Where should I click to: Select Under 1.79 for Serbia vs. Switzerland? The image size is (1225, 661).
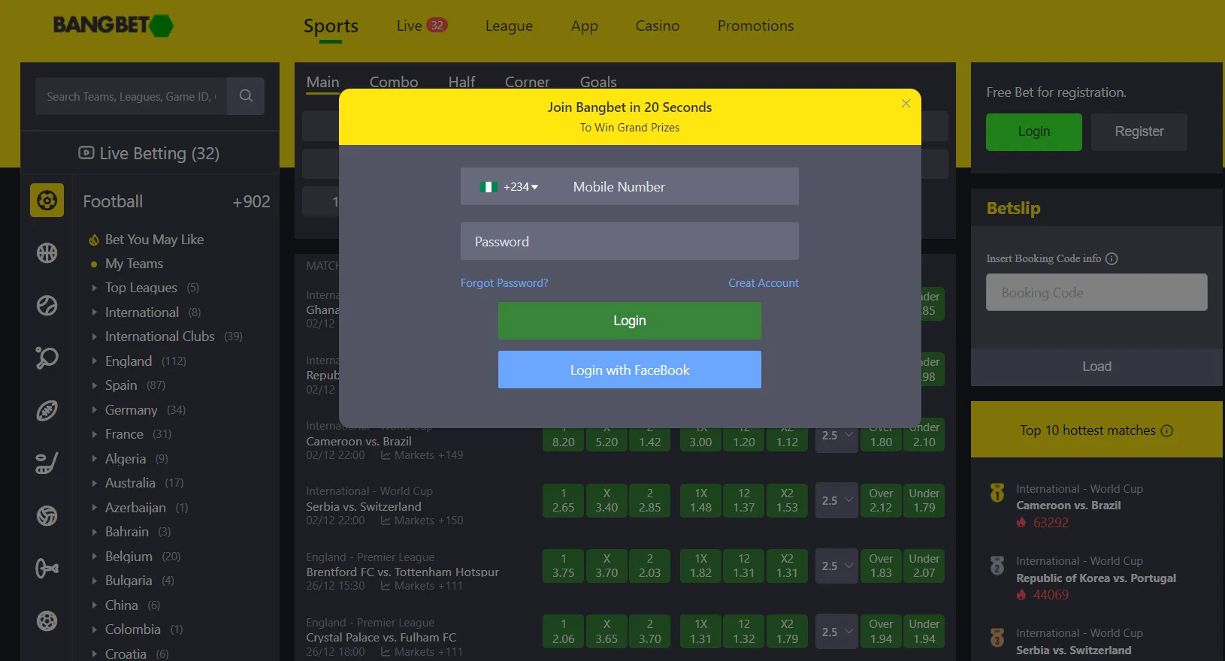(x=924, y=500)
